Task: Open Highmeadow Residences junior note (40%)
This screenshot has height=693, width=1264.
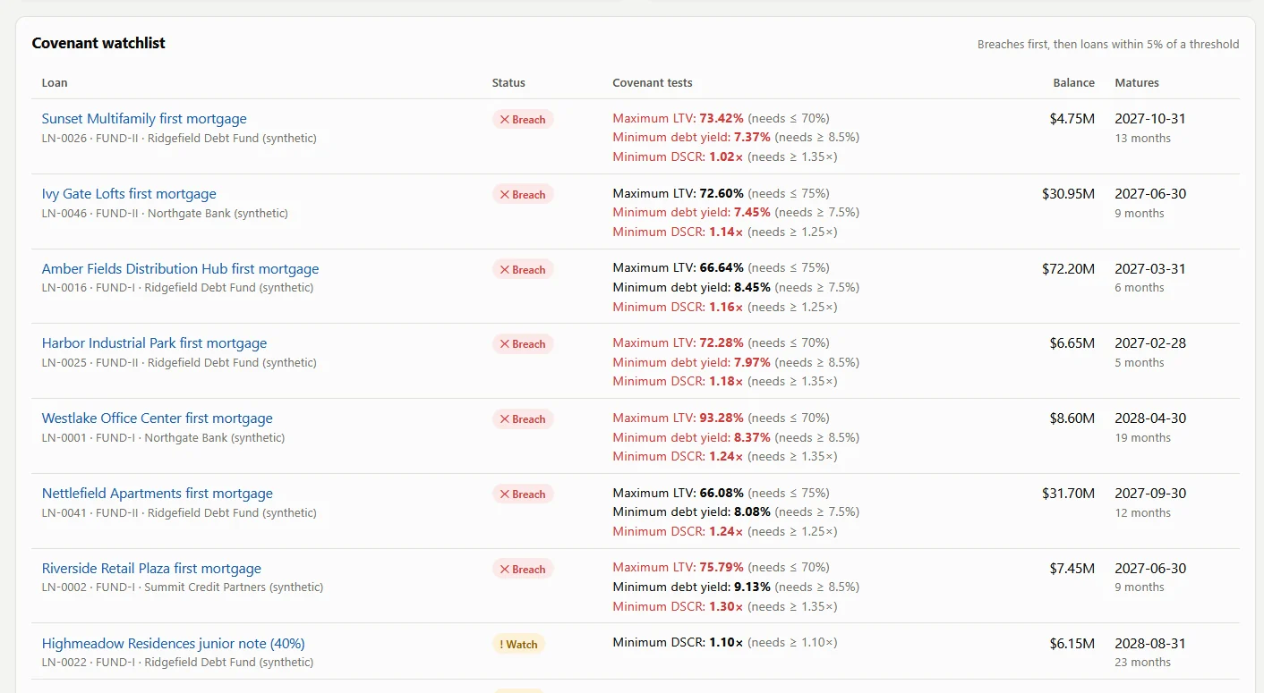Action: [x=174, y=644]
